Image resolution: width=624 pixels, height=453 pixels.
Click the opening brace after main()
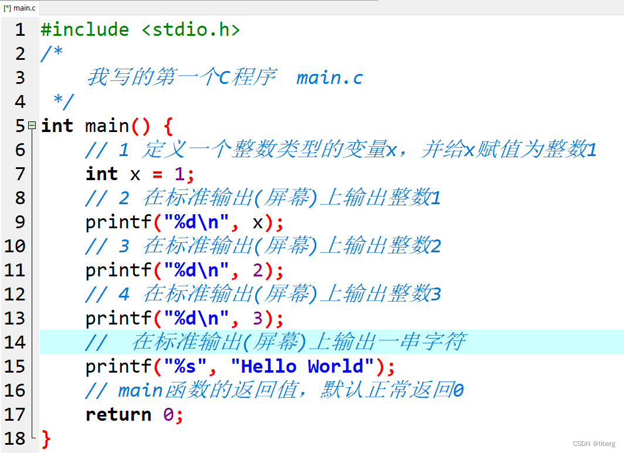pos(168,126)
